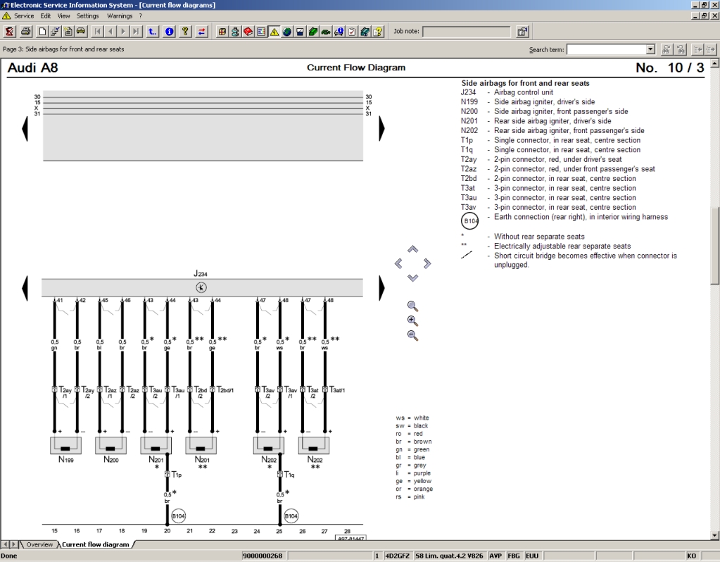Click the job note icon button

pos(522,32)
